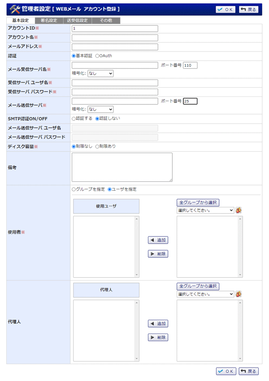Click 全グループから選択 in 使用者 section
Image resolution: width=269 pixels, height=381 pixels.
point(198,202)
